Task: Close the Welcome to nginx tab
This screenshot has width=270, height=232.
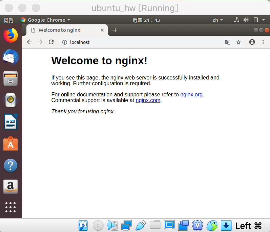Action: (x=102, y=30)
